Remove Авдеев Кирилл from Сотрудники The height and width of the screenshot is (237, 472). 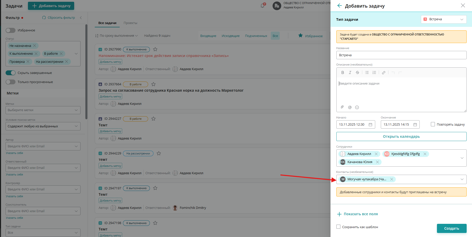pyautogui.click(x=376, y=154)
